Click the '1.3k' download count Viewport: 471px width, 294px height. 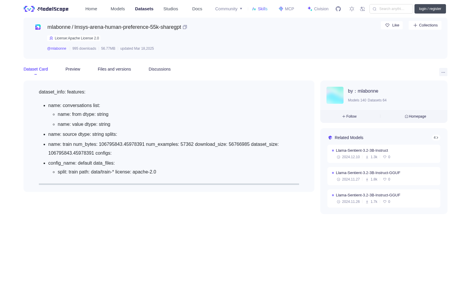[374, 157]
